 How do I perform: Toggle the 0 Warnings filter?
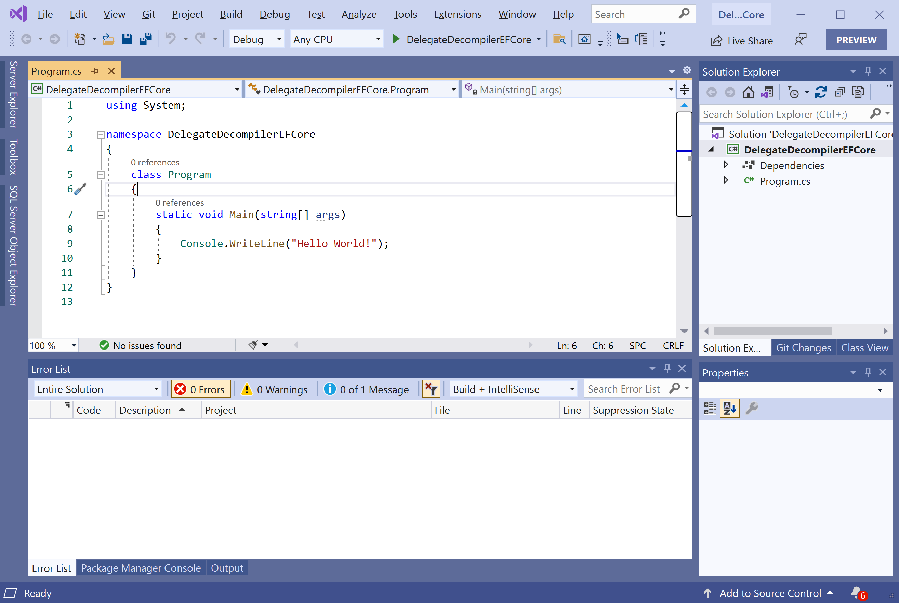point(274,389)
